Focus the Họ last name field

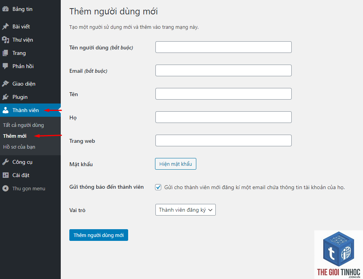[224, 117]
